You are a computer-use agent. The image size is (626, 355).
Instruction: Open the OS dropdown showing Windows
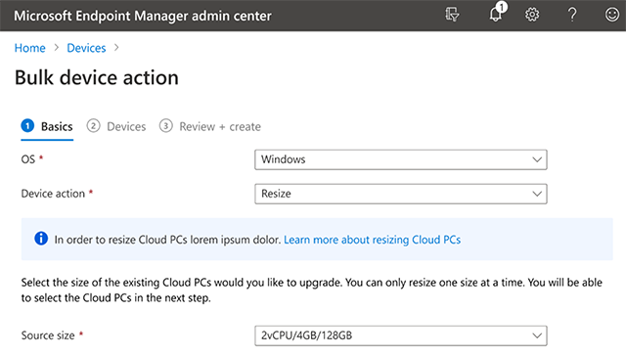point(401,159)
